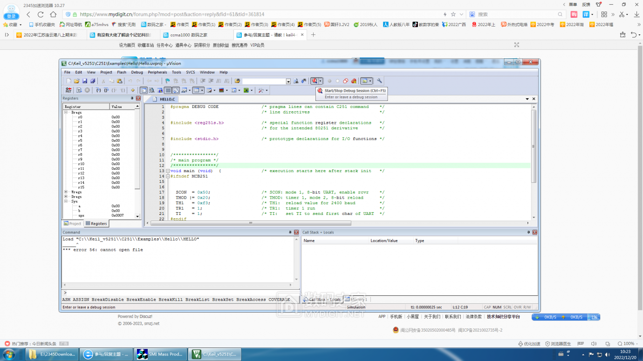The width and height of the screenshot is (643, 361).
Task: Click the Indent selected text icon
Action: tap(203, 81)
